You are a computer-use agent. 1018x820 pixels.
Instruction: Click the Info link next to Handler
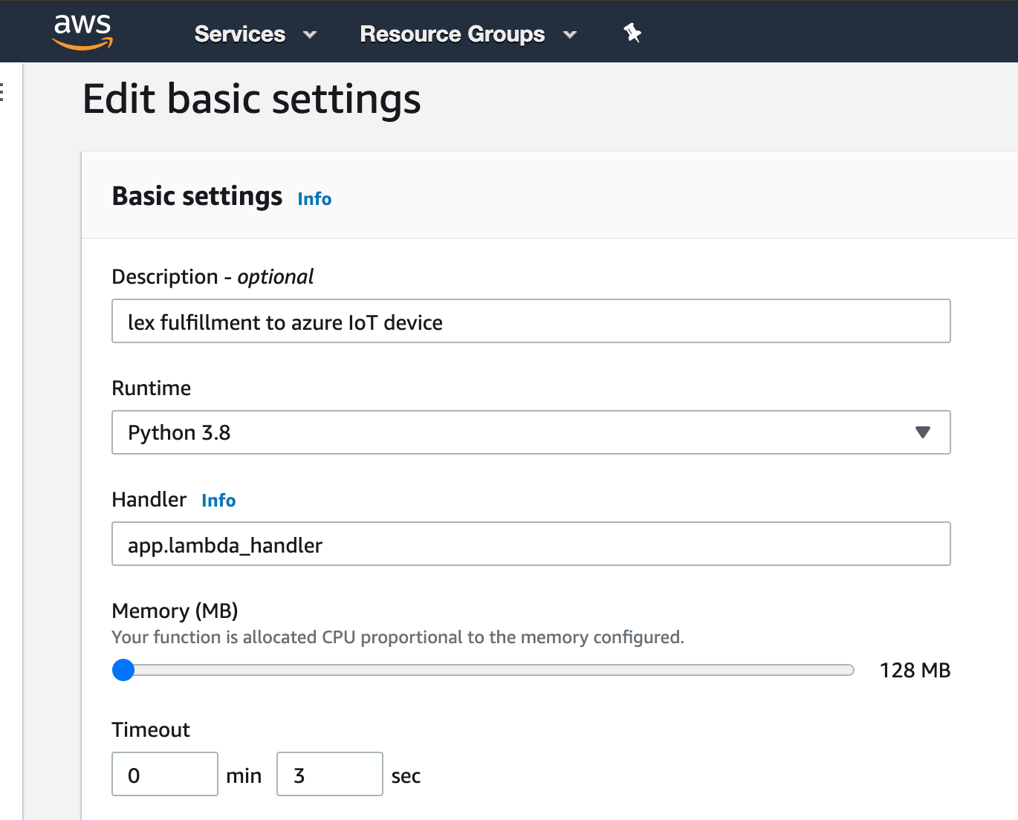[218, 500]
